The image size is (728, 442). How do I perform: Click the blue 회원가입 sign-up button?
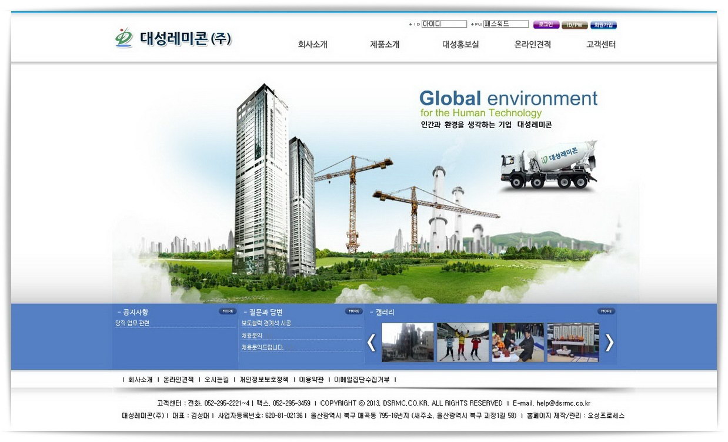(x=603, y=25)
